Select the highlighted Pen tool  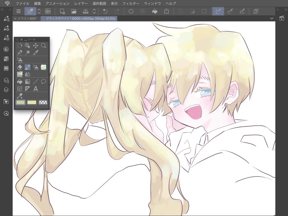(28, 67)
